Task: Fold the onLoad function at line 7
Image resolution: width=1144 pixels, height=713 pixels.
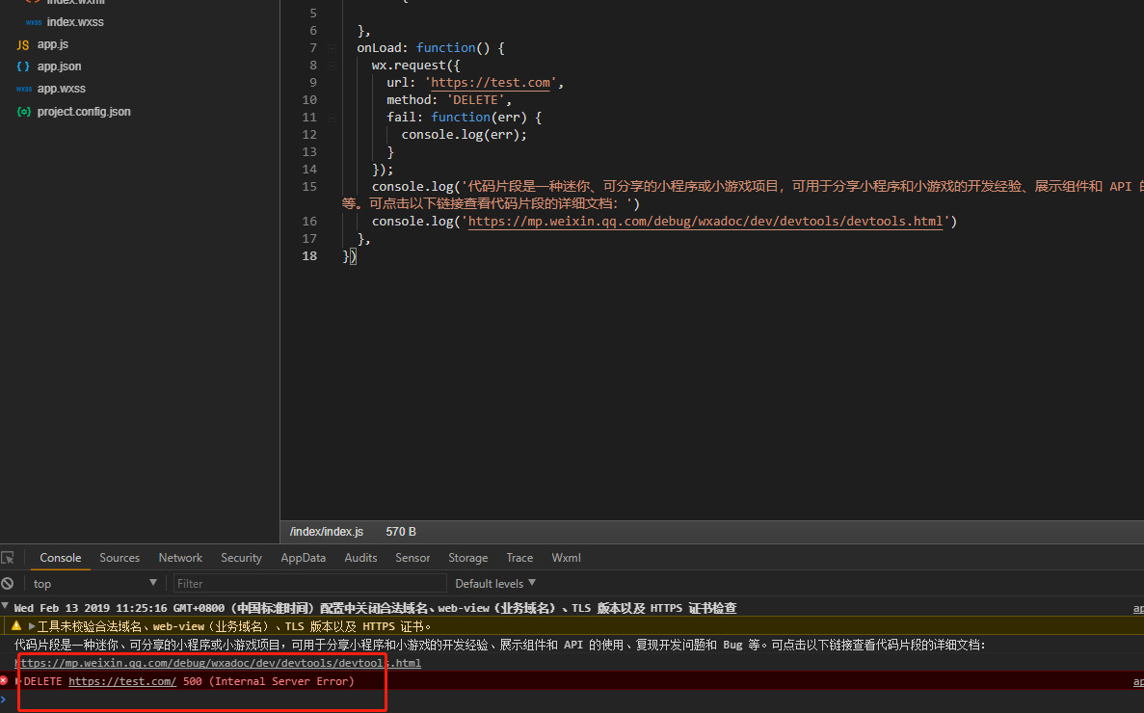Action: [x=332, y=48]
